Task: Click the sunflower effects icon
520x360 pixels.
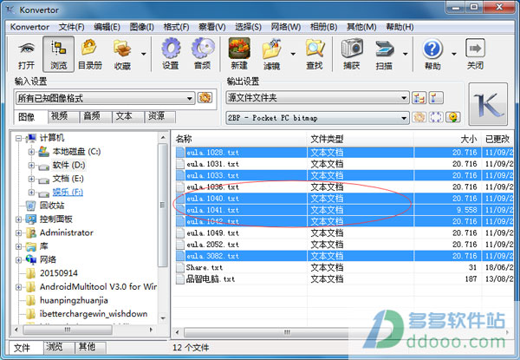Action: click(452, 117)
